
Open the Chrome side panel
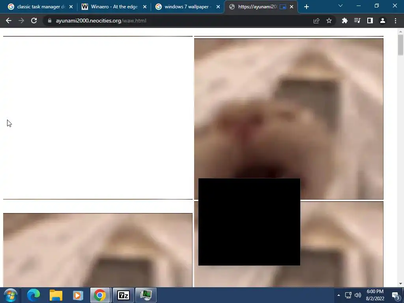click(370, 21)
